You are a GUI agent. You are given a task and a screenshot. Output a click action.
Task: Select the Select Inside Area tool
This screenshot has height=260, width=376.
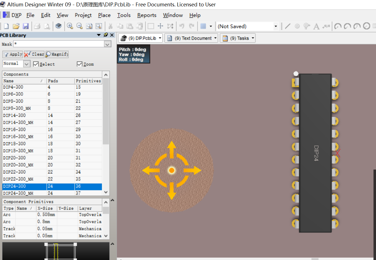[x=151, y=26]
